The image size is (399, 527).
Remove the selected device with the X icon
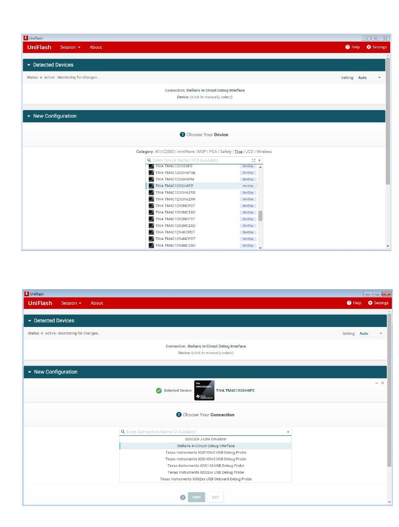[382, 383]
